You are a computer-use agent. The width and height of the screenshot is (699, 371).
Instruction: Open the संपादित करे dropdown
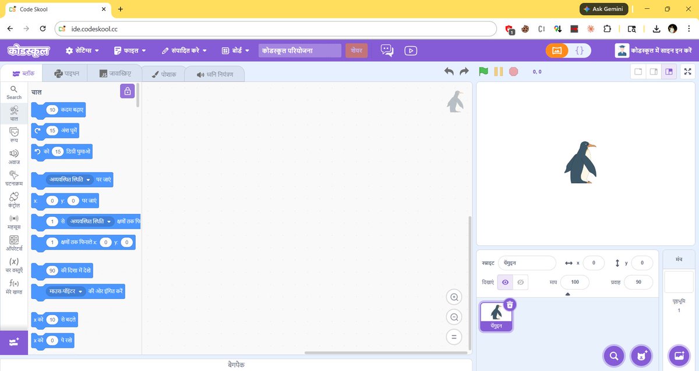(x=185, y=50)
